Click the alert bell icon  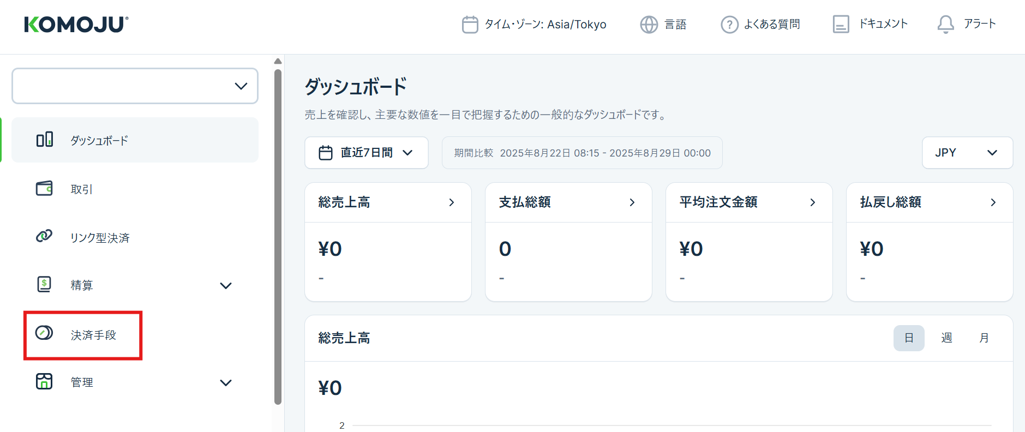click(x=945, y=25)
